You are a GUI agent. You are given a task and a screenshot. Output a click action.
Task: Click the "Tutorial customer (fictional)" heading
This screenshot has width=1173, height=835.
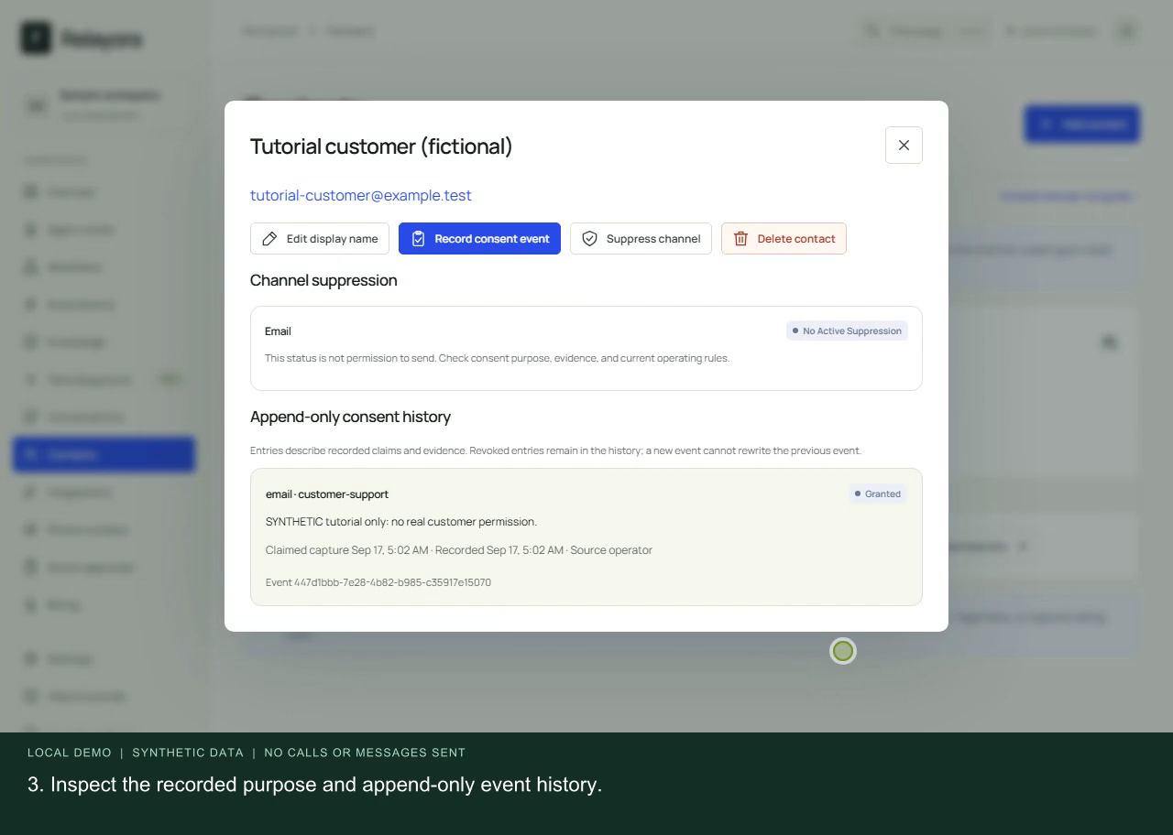point(381,146)
